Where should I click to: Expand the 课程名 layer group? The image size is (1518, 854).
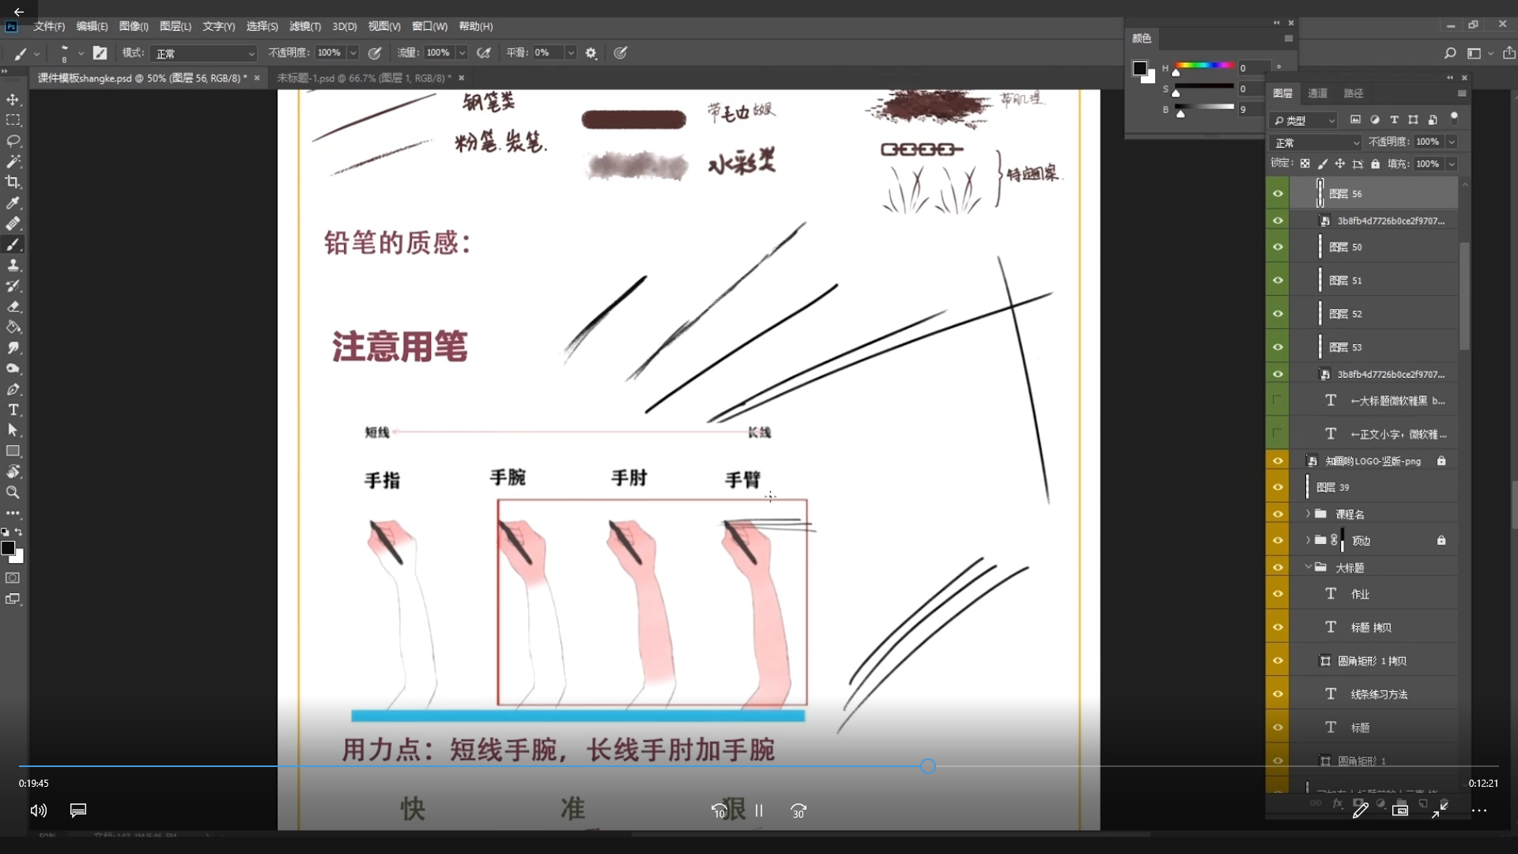tap(1308, 514)
